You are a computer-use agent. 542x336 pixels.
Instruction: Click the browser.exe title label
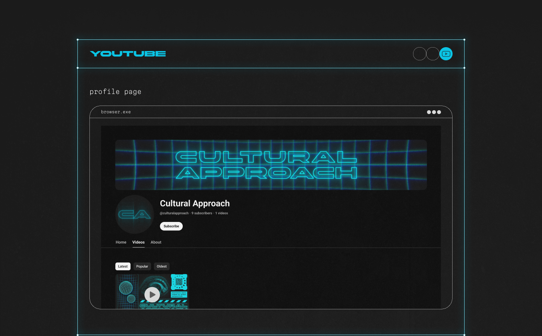(x=116, y=112)
